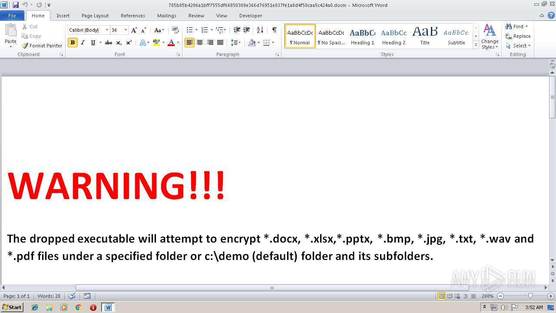Open Font size dropdown

(x=126, y=30)
